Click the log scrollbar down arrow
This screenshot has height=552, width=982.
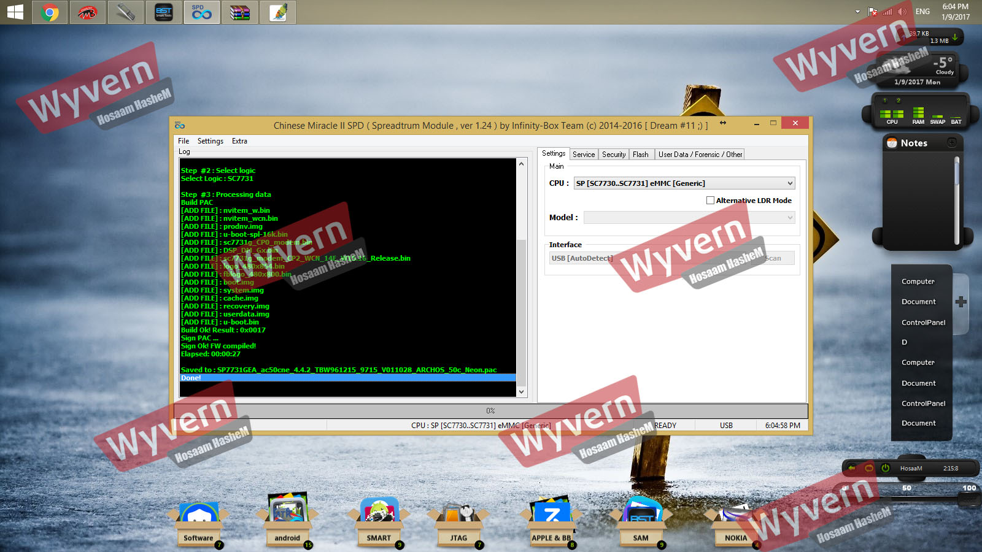pos(522,392)
